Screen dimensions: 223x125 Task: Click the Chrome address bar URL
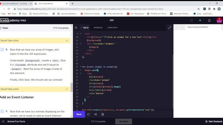tap(90, 9)
